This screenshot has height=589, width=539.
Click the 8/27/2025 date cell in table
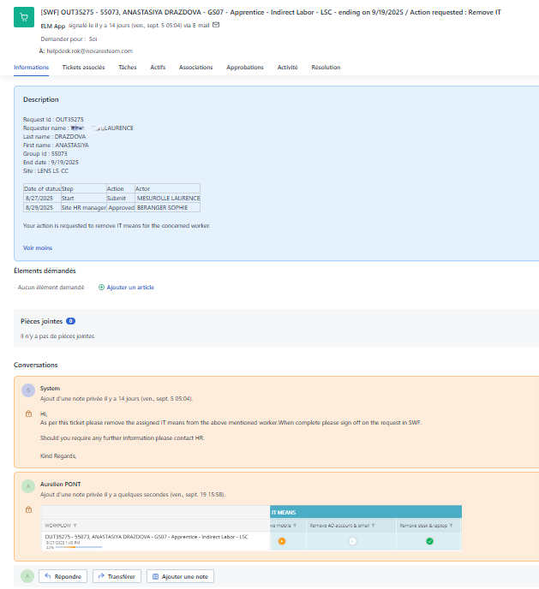pos(42,199)
